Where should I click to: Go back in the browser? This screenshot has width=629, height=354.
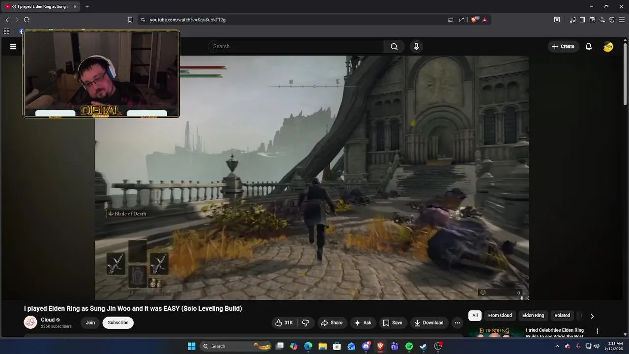tap(7, 20)
